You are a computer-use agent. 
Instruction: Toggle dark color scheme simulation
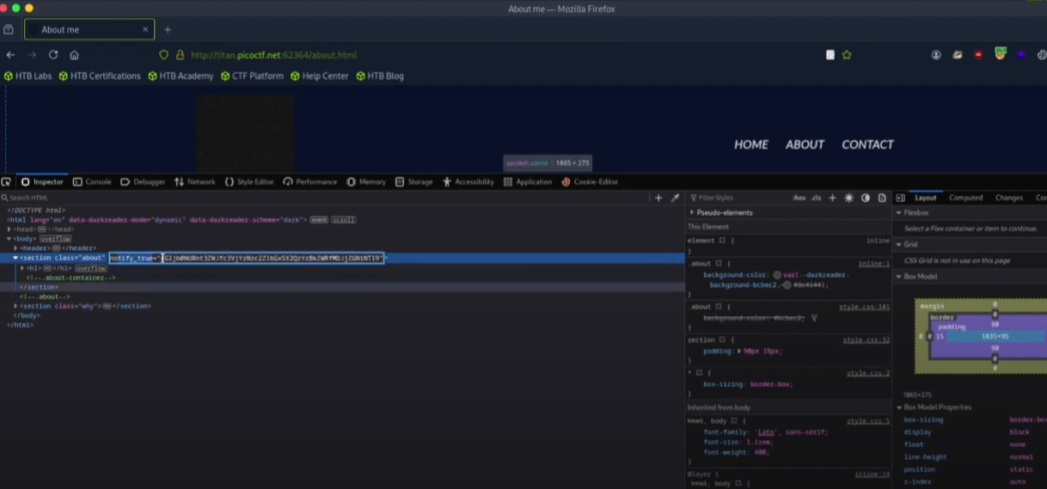click(866, 198)
